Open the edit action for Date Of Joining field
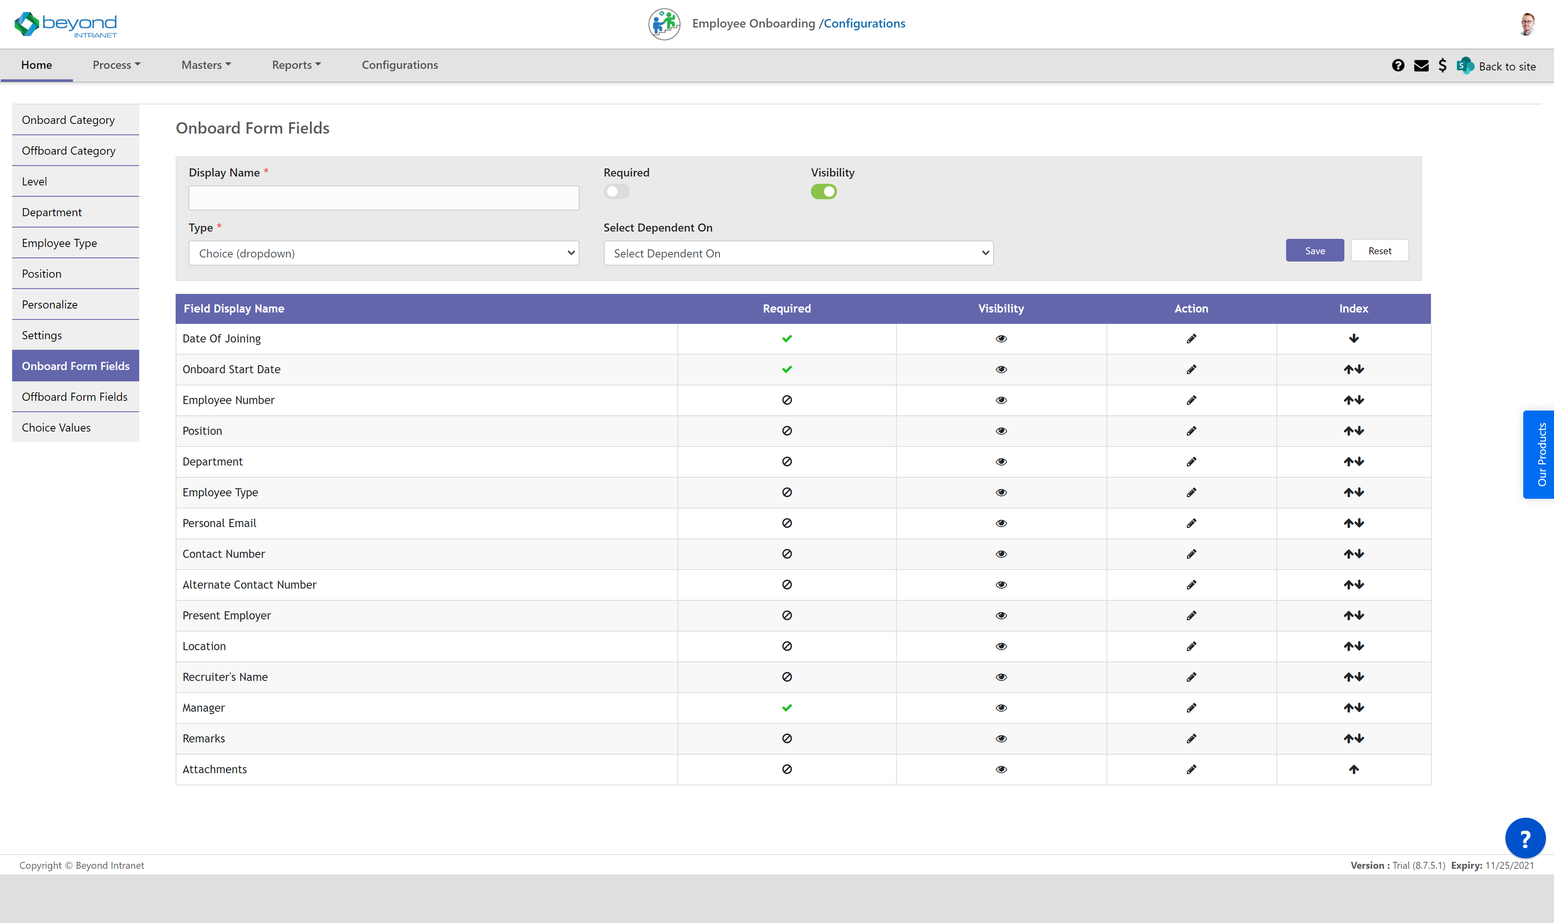This screenshot has width=1554, height=923. point(1192,338)
